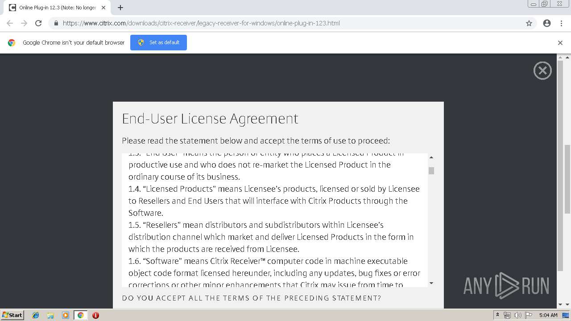Bookmark this page with the star icon

click(529, 23)
